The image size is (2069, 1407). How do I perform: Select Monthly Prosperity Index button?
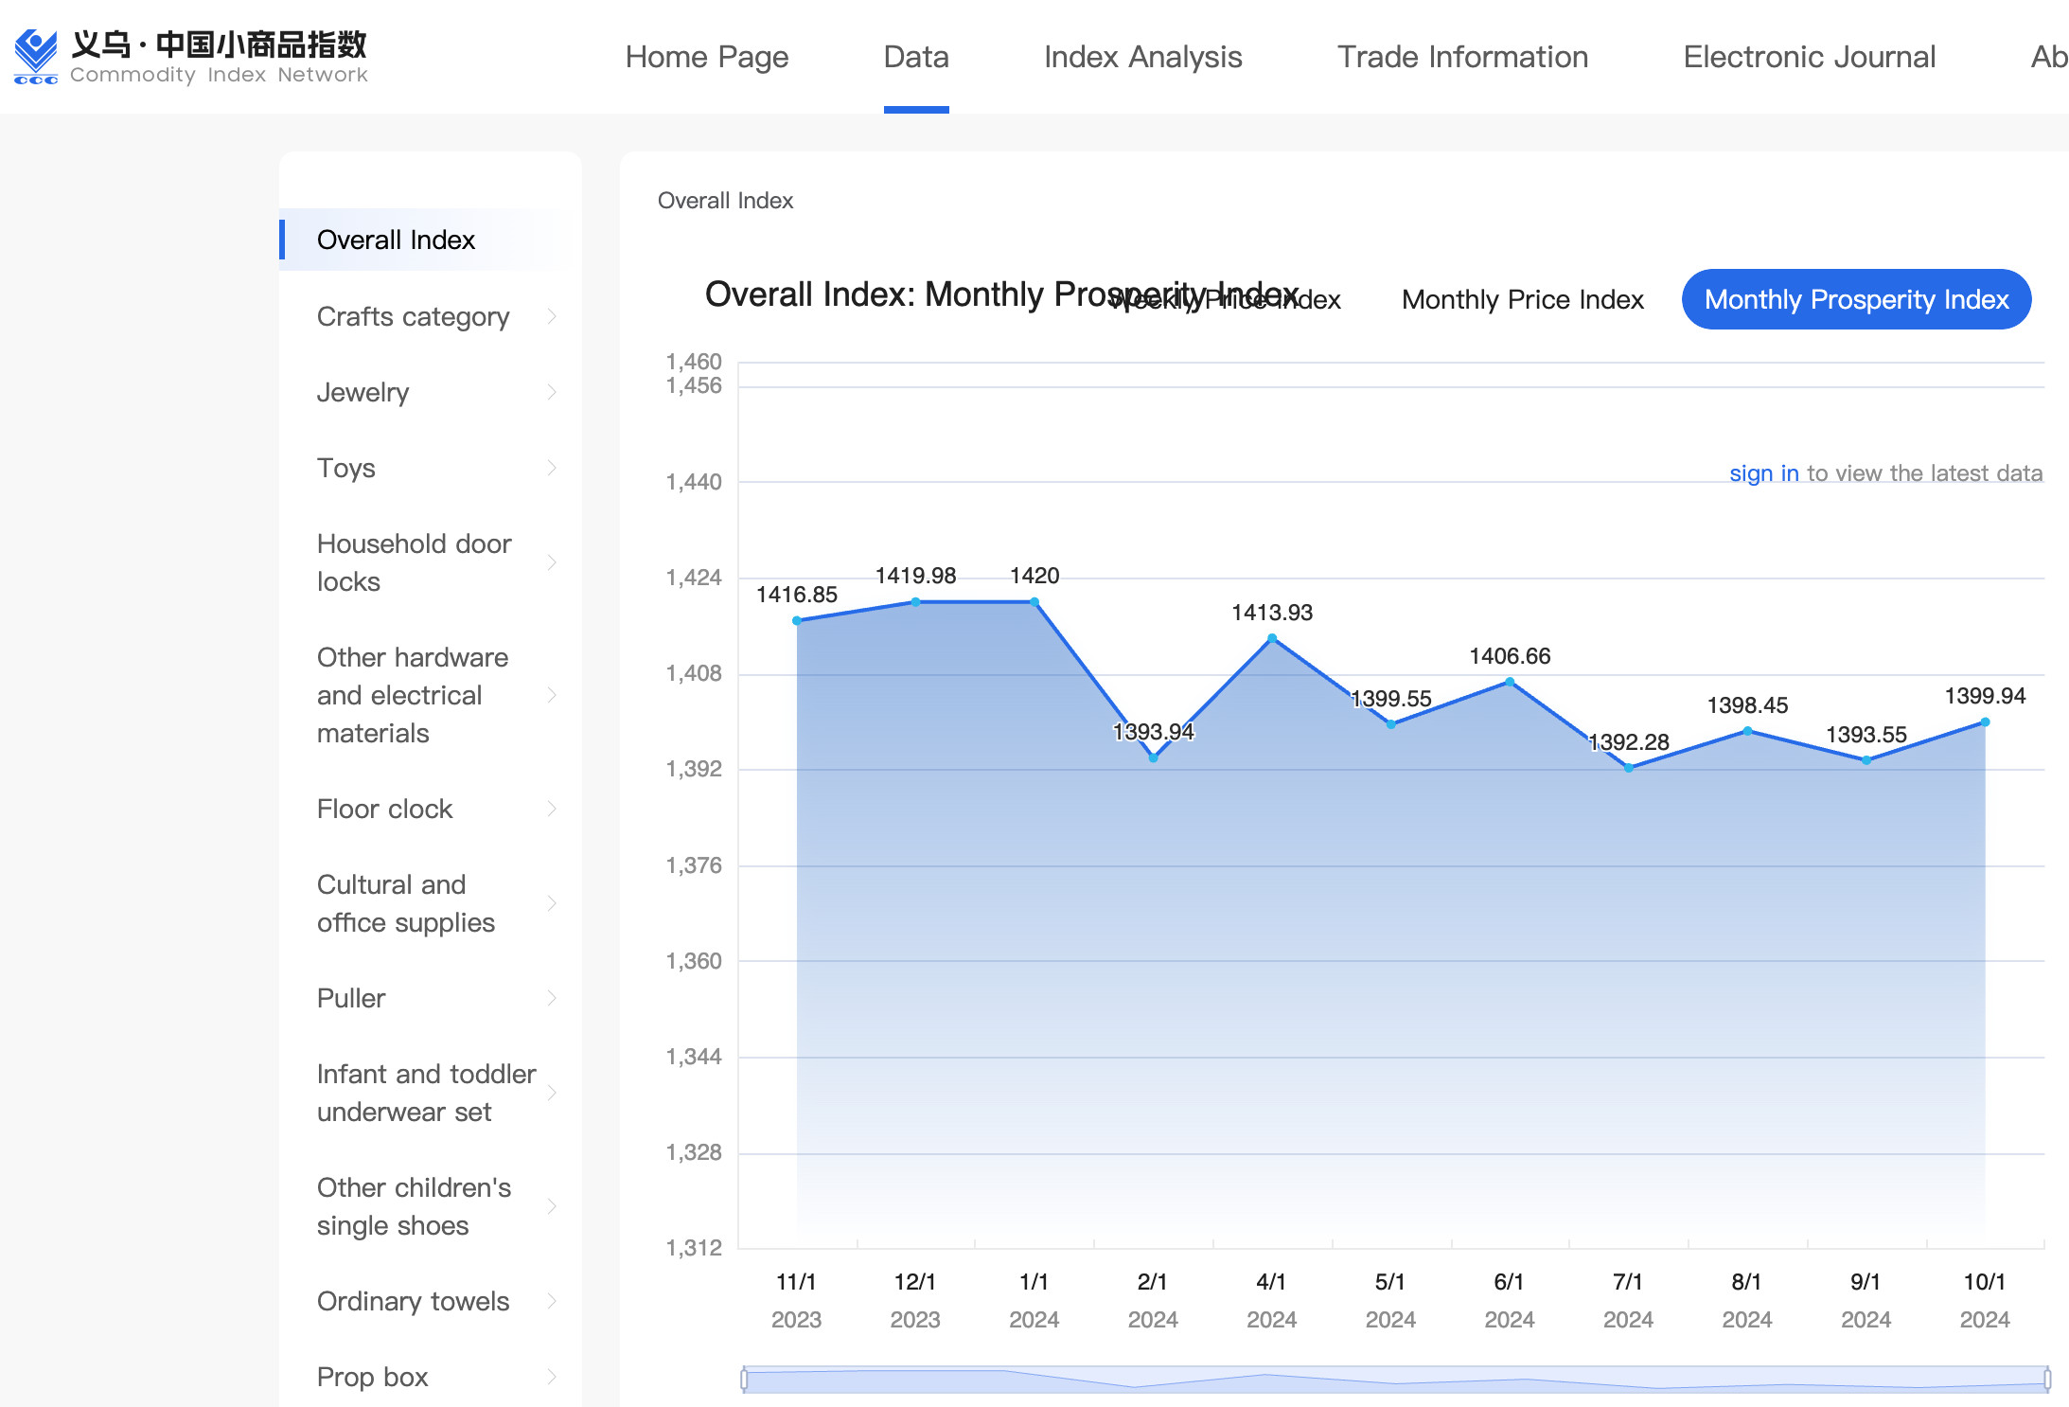[1856, 299]
